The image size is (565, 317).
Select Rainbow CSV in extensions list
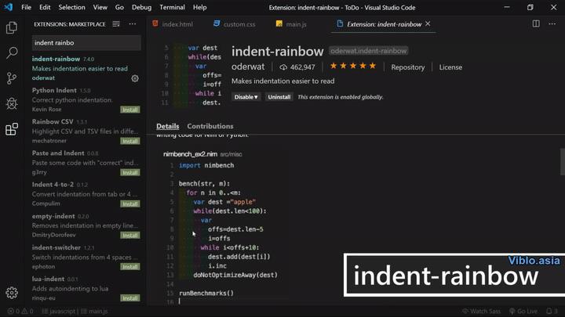(x=86, y=131)
